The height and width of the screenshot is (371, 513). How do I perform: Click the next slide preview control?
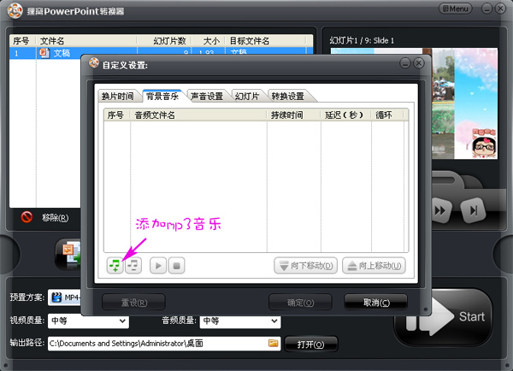point(473,210)
